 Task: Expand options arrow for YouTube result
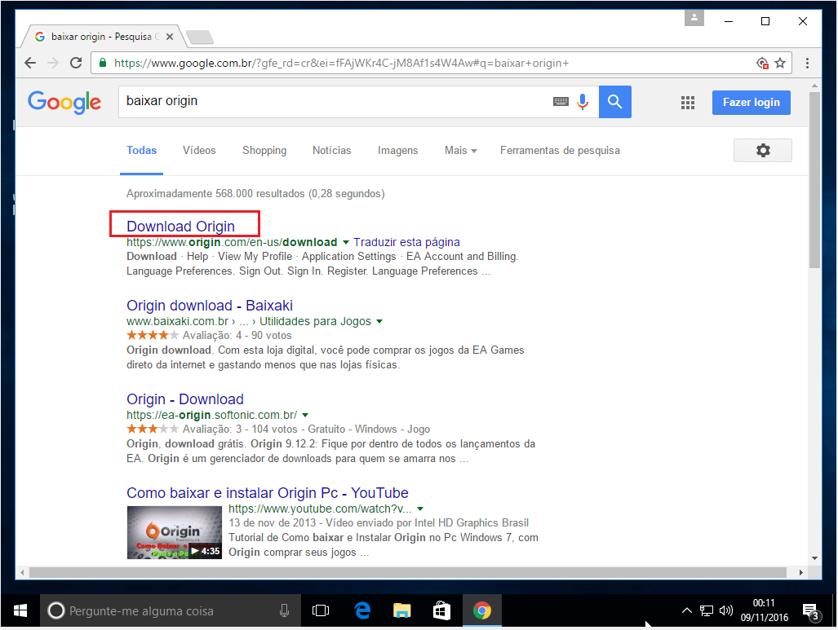tap(420, 509)
